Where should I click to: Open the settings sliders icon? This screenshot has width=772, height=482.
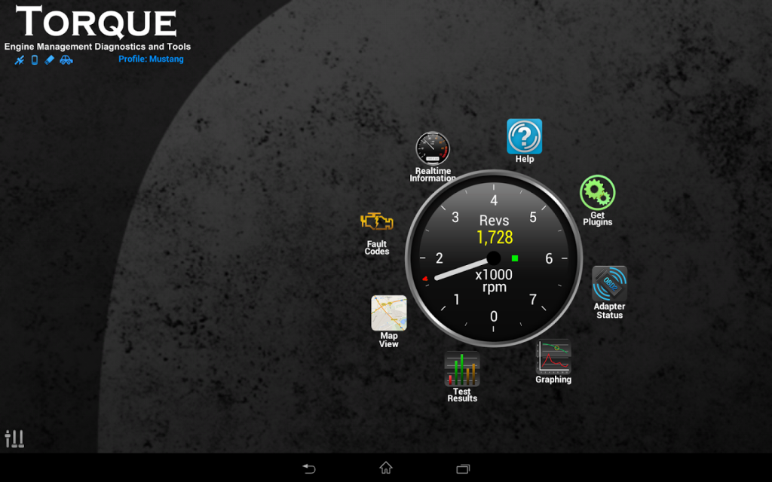14,438
